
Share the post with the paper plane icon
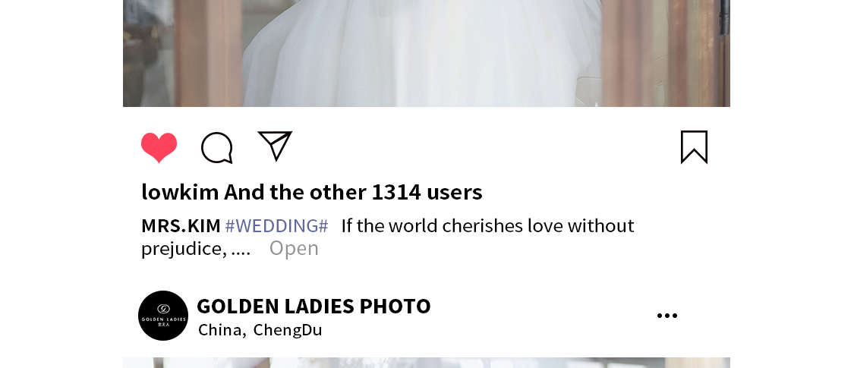pyautogui.click(x=275, y=146)
